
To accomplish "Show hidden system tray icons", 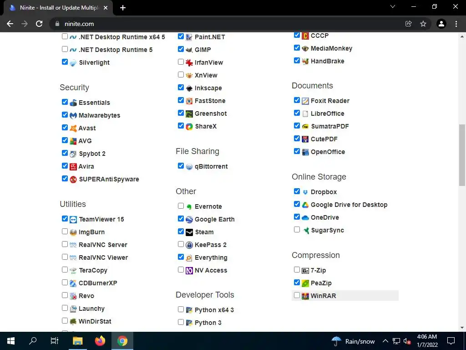I will point(385,341).
